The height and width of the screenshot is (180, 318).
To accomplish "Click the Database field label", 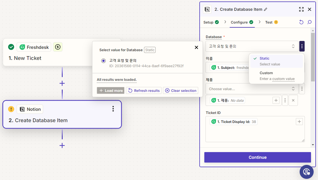I will point(214,37).
